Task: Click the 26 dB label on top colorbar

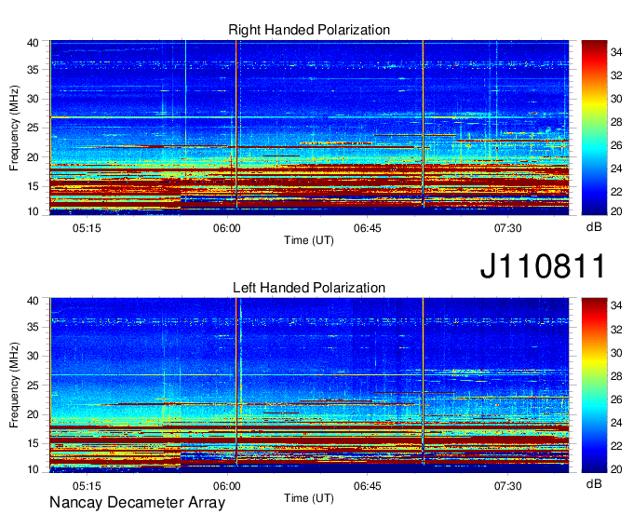Action: pyautogui.click(x=616, y=145)
